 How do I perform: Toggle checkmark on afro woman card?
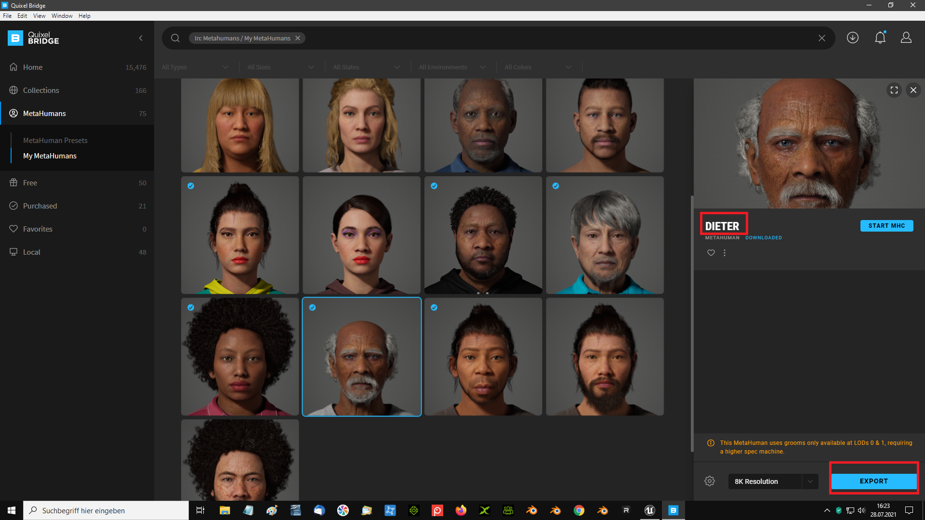[x=191, y=307]
